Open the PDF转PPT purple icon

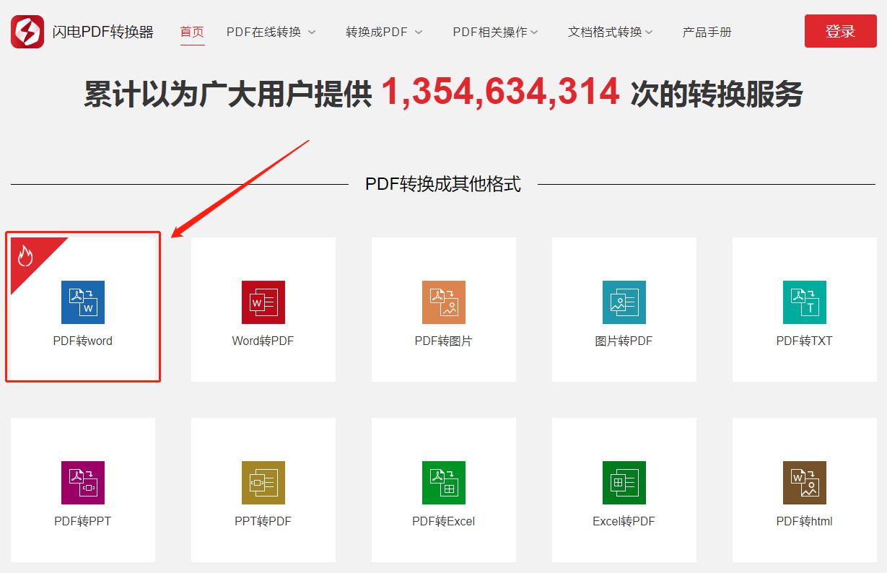(83, 483)
